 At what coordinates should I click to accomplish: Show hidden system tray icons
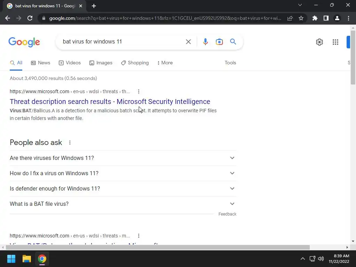point(303,259)
